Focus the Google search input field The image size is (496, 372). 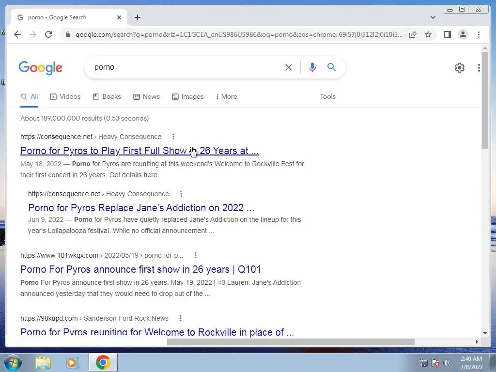point(186,67)
